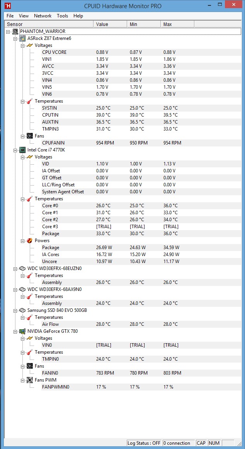This screenshot has width=245, height=449.
Task: Click the Intel CPU Voltages lightning icon
Action: (30, 157)
